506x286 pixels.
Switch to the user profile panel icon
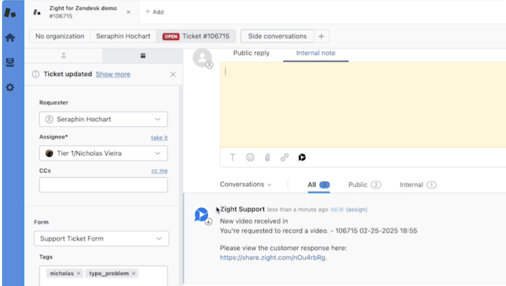[x=64, y=55]
